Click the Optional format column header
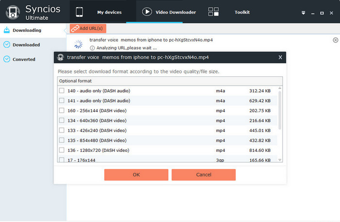This screenshot has width=340, height=222. tap(170, 81)
